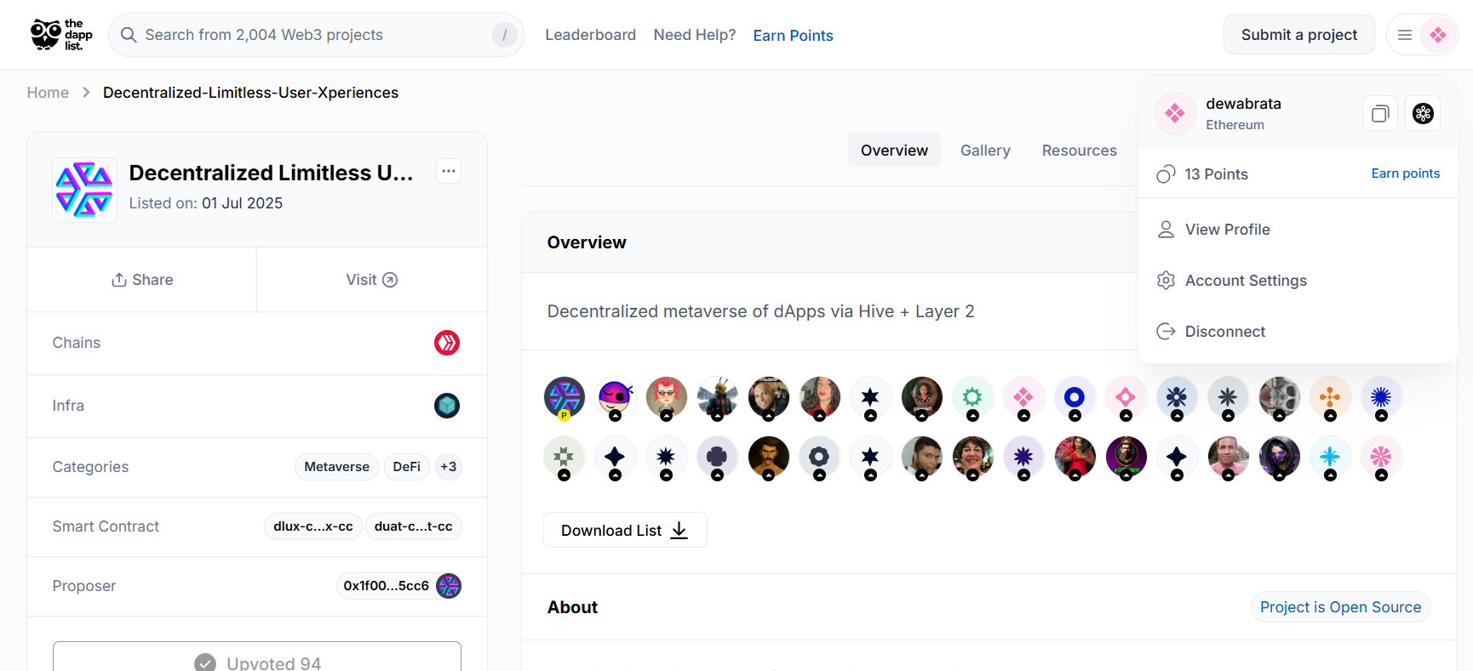
Task: Expand the +3 more categories
Action: [x=449, y=467]
